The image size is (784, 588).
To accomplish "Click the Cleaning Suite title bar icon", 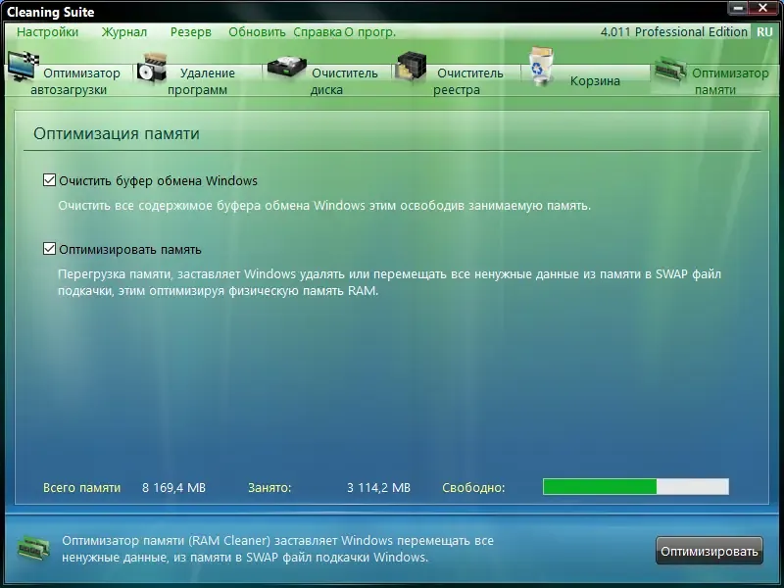I will click(x=11, y=12).
